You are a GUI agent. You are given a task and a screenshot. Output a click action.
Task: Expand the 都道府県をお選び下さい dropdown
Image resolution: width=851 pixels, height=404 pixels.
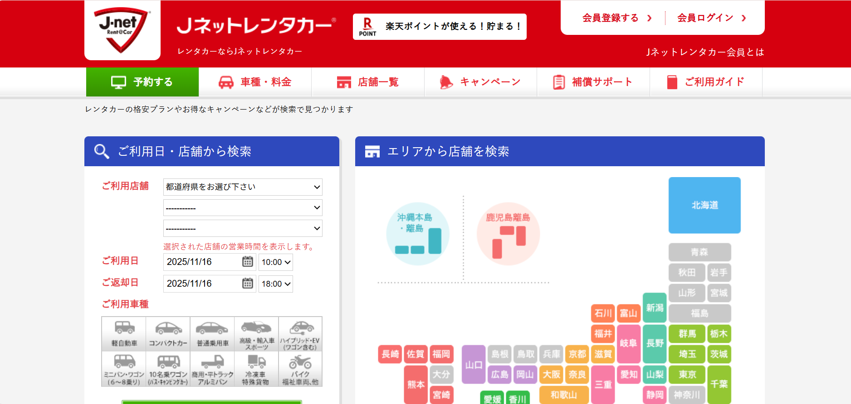tap(243, 187)
